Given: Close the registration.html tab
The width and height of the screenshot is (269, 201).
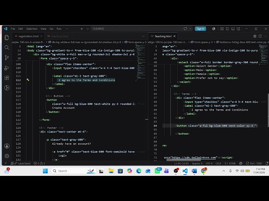Looking at the screenshot, I should click(41, 36).
